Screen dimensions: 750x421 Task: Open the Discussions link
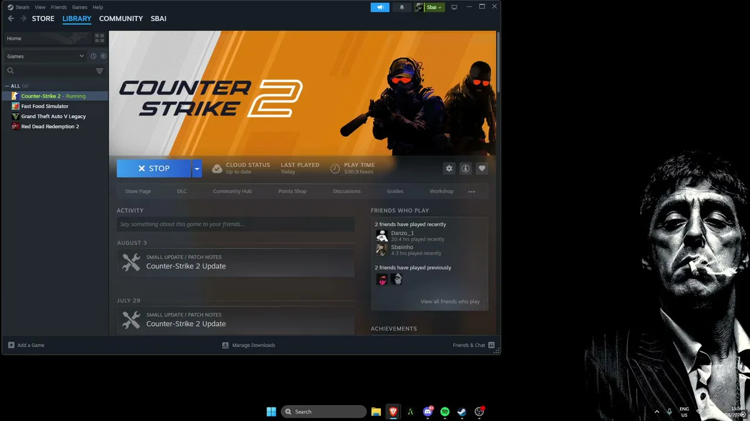[347, 191]
